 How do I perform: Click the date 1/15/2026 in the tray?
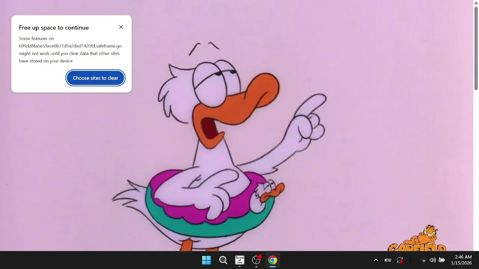(x=461, y=263)
